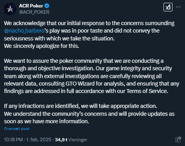This screenshot has height=146, width=185.
Task: Click the line 'We sincerely apologize for this.'
Action: tap(41, 46)
